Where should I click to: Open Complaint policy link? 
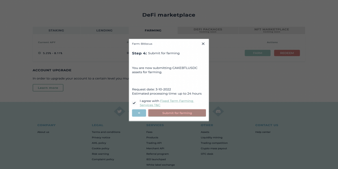[x=103, y=159]
